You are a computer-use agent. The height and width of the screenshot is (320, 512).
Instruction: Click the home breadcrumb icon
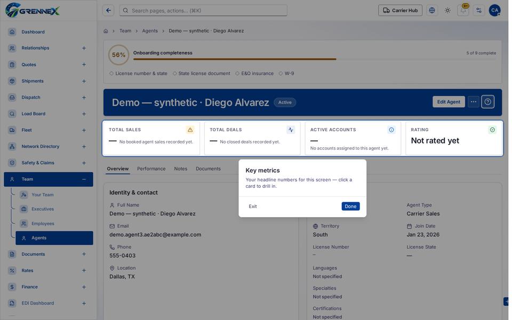pos(106,31)
